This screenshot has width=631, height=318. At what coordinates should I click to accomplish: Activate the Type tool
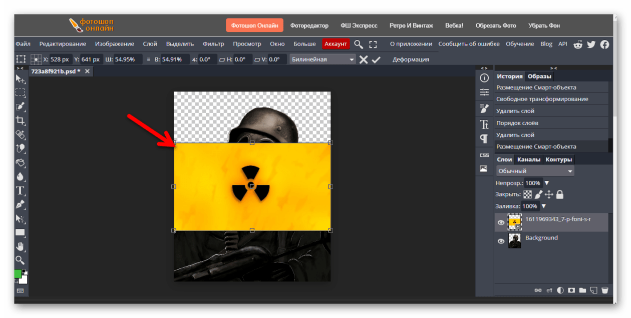click(20, 190)
